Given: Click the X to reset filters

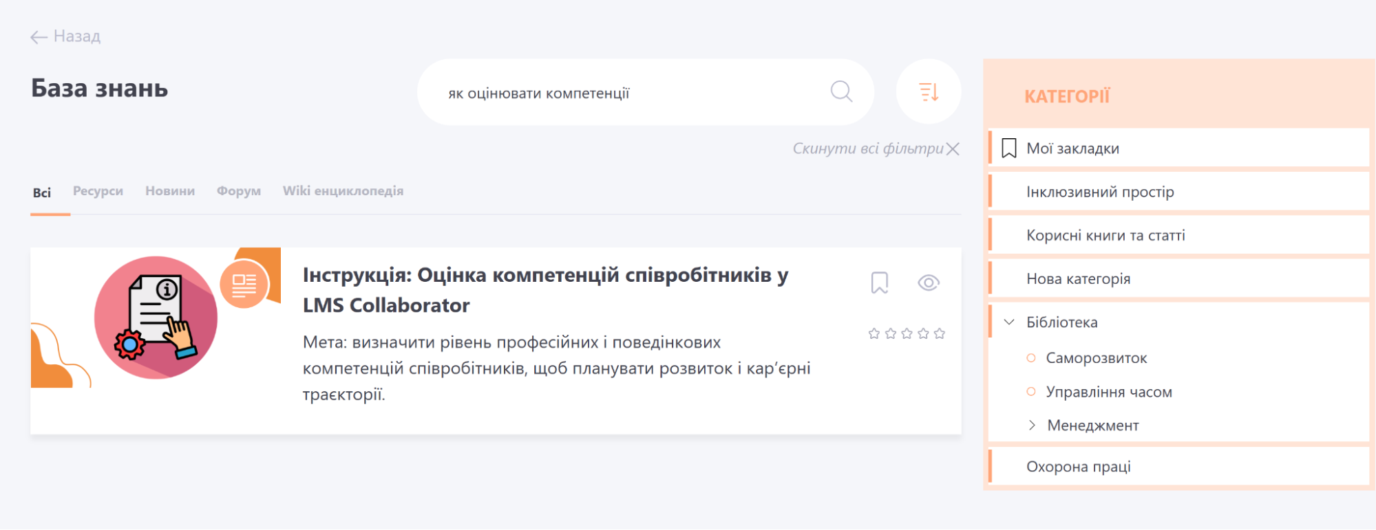Looking at the screenshot, I should 953,149.
